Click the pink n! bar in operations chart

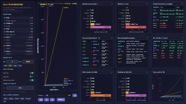pos(101,27)
